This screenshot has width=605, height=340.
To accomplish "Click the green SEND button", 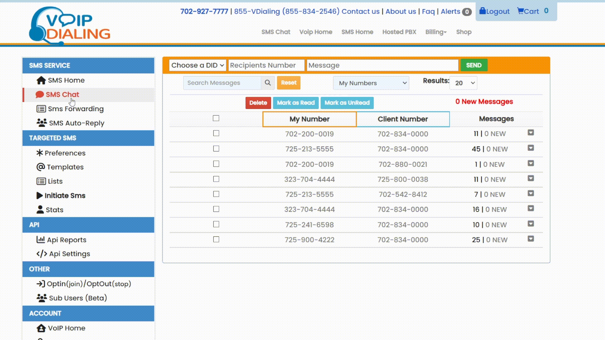I will pyautogui.click(x=474, y=65).
